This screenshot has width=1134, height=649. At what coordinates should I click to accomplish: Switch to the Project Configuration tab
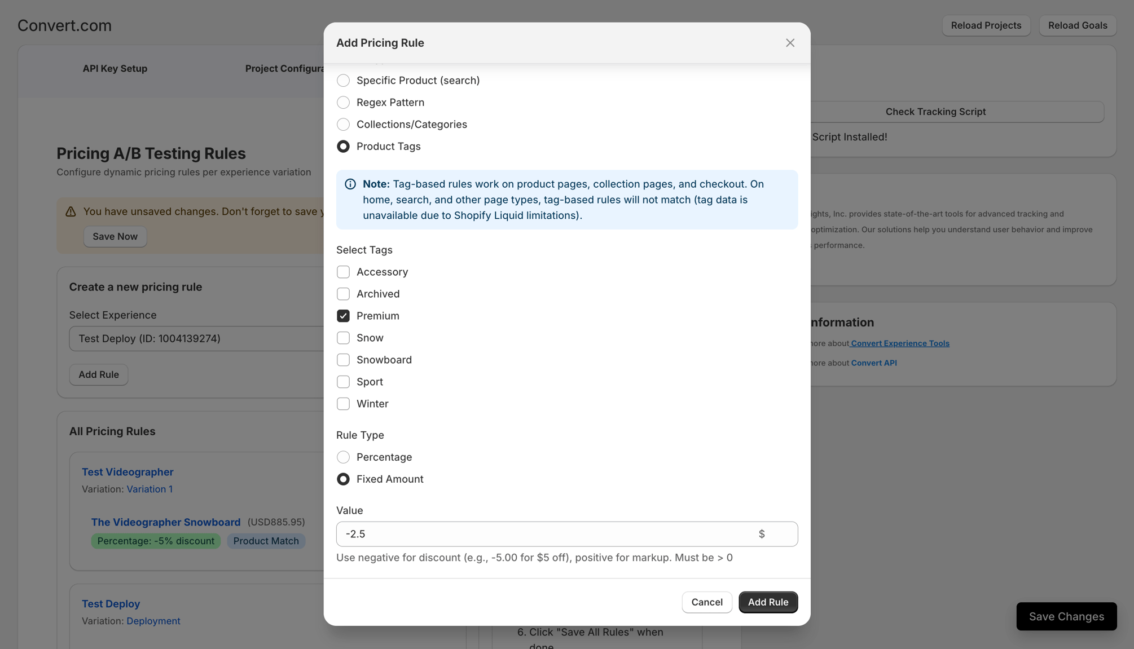(x=284, y=69)
